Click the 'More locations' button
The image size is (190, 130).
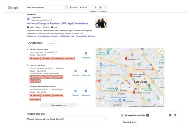pos(59,105)
